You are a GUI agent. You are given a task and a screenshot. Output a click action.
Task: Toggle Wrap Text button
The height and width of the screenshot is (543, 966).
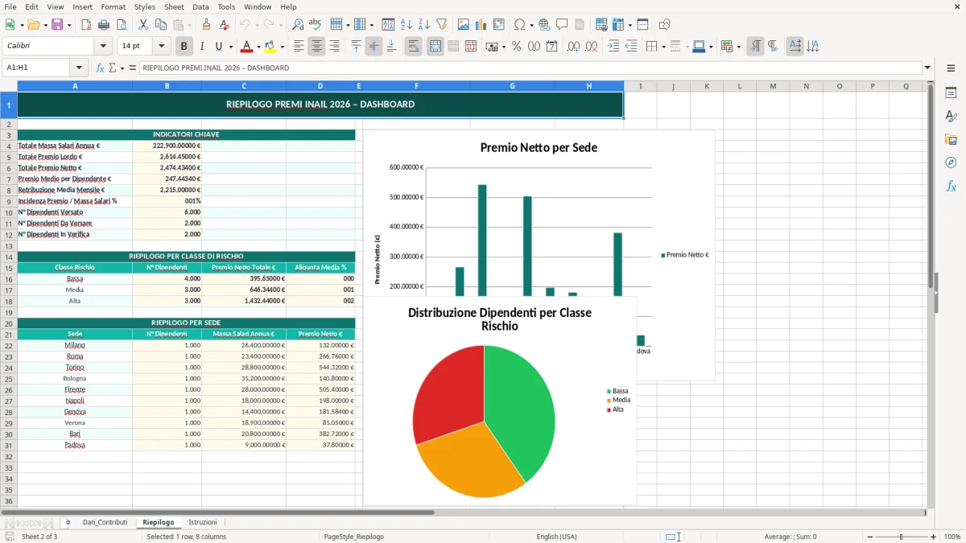coord(413,47)
